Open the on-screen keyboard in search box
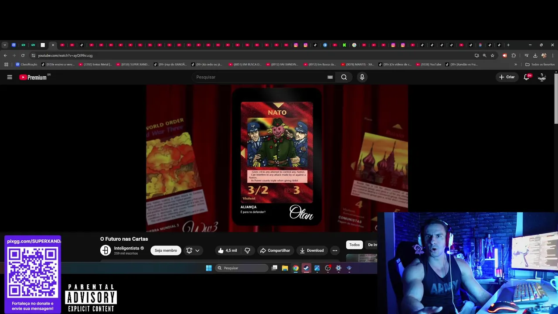The width and height of the screenshot is (558, 314). coord(330,77)
